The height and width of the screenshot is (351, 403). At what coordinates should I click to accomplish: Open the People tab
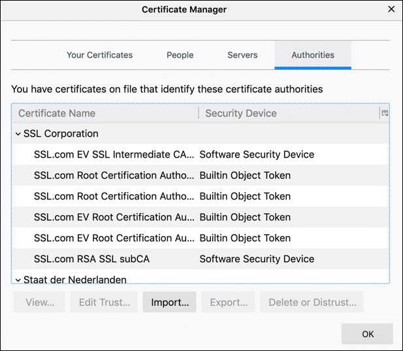pos(180,55)
